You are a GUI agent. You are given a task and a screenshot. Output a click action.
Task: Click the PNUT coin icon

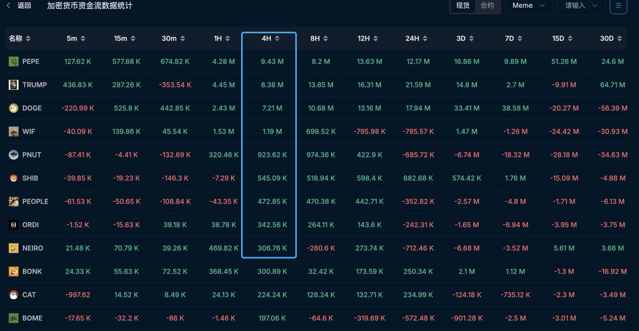coord(14,155)
